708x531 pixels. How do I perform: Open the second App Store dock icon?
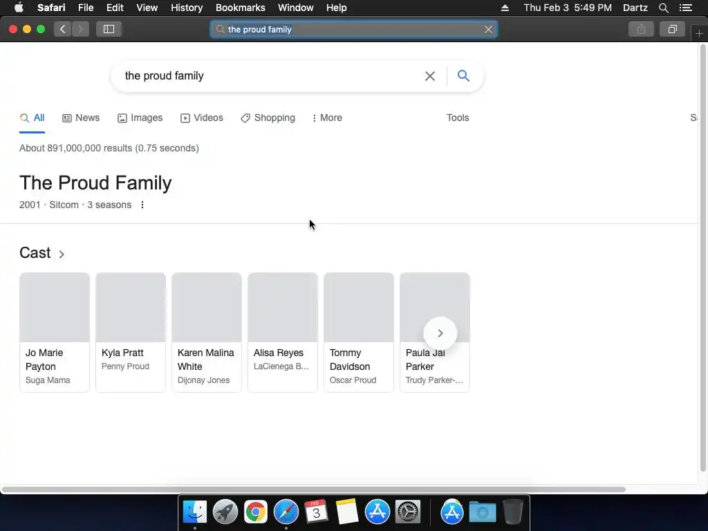point(452,512)
